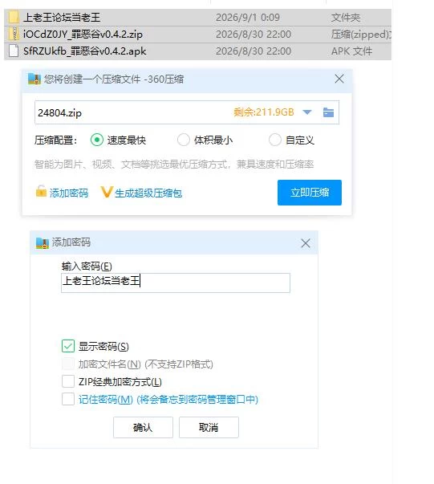The height and width of the screenshot is (484, 434).
Task: Select the 自定义 radio option
Action: point(274,140)
